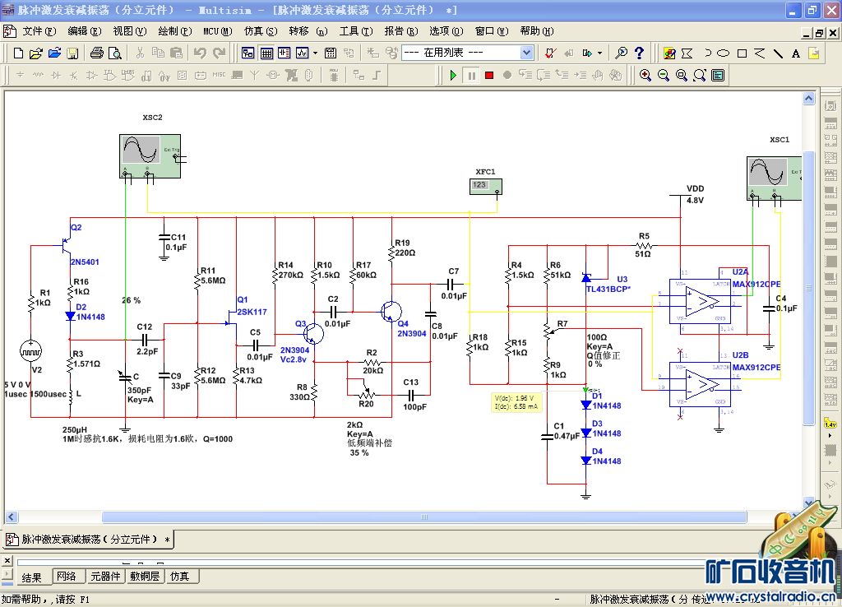Toggle the design toolbox panel icon

[x=248, y=53]
